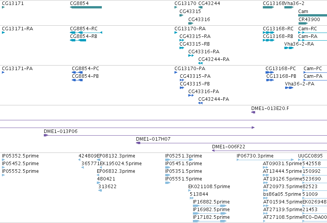Select transcript CG43315-RA
This screenshot has width=327, height=223.
pos(195,36)
